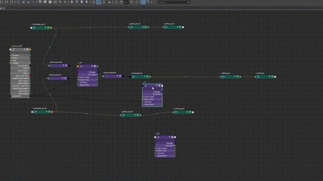Select the L_Elbow_jnt node

[230, 76]
